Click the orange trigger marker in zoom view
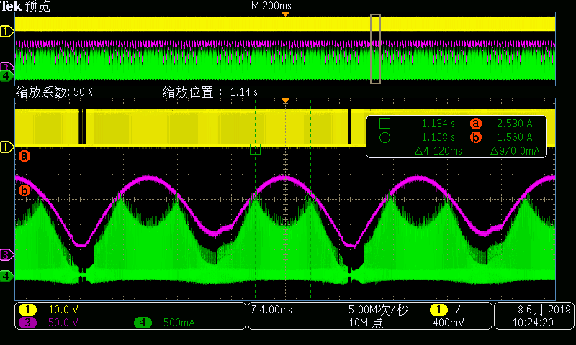576x345 pixels. pos(285,101)
